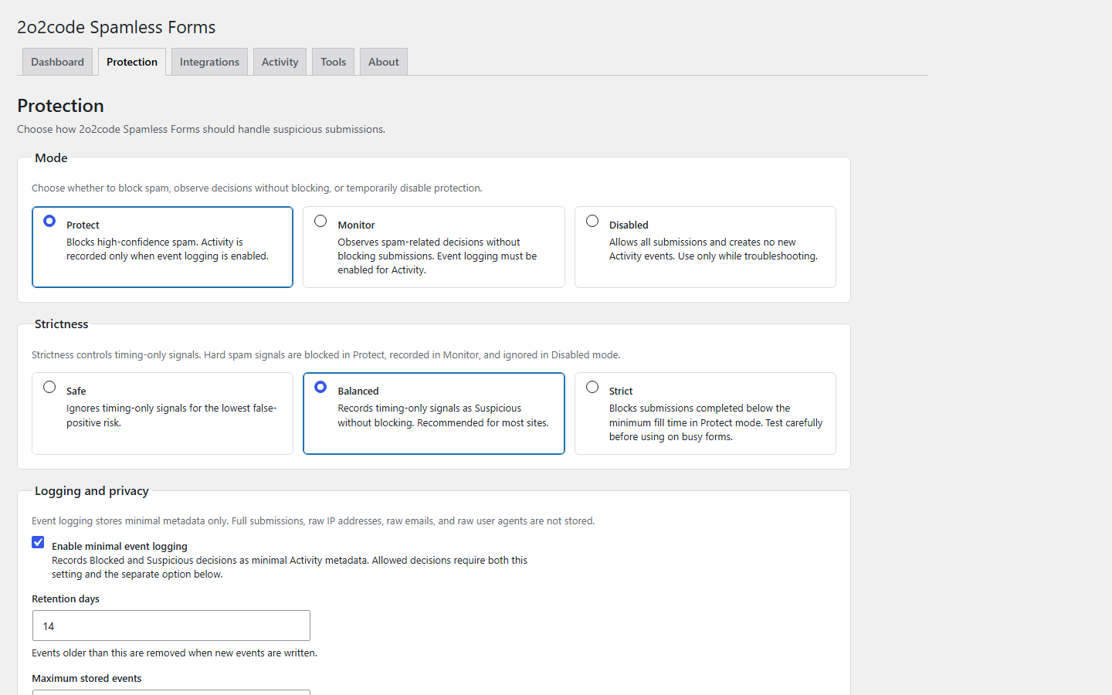The width and height of the screenshot is (1112, 695).
Task: Pick the Safe strictness radio button
Action: [x=49, y=387]
